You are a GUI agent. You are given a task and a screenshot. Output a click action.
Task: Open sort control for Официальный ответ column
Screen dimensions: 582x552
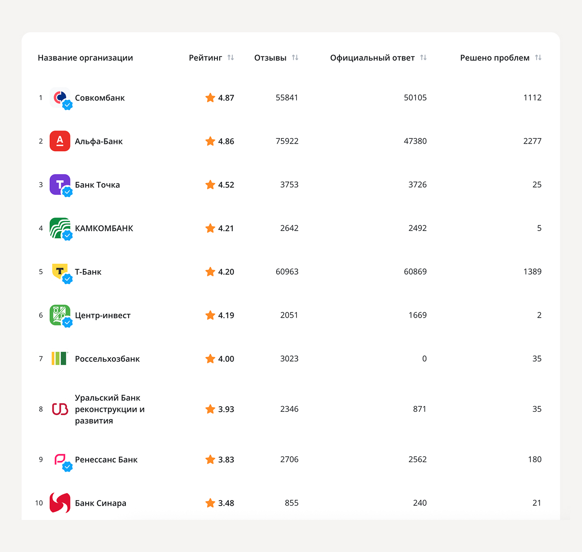point(424,57)
